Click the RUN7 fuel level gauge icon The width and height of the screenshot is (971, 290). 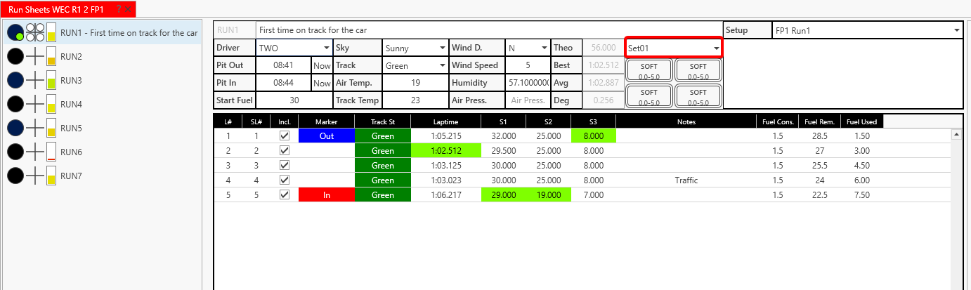pyautogui.click(x=51, y=176)
